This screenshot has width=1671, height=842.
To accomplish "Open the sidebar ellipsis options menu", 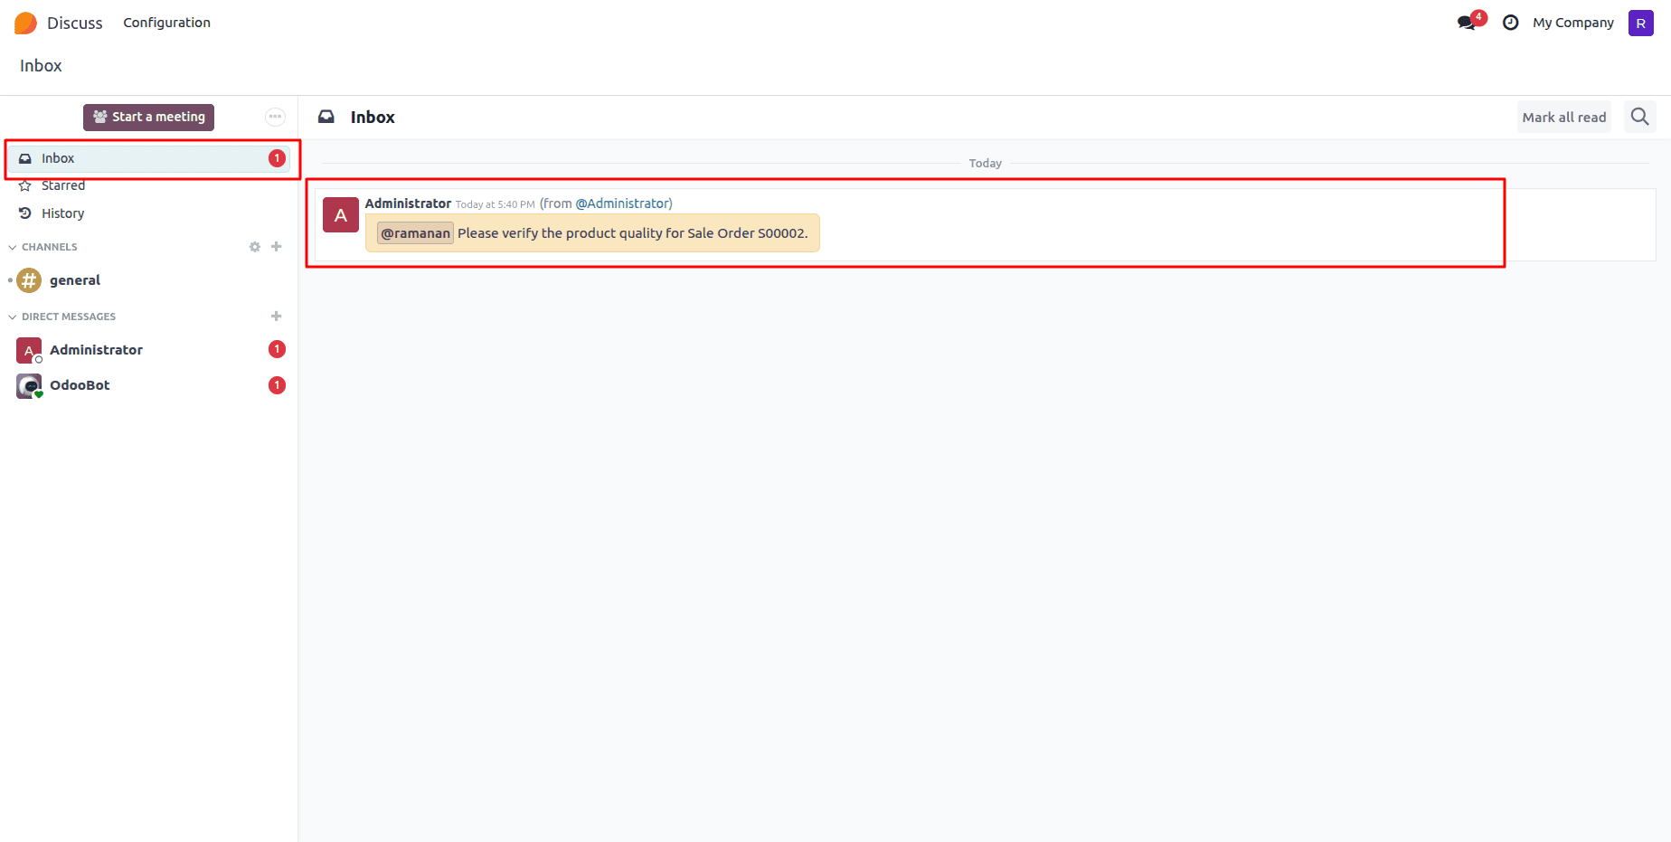I will 275,117.
